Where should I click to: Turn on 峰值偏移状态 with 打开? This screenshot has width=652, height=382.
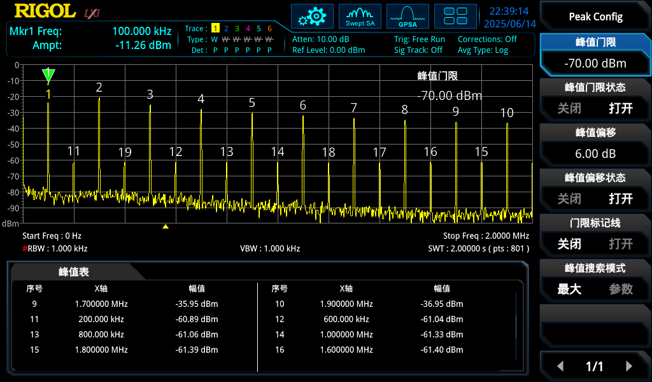click(621, 199)
